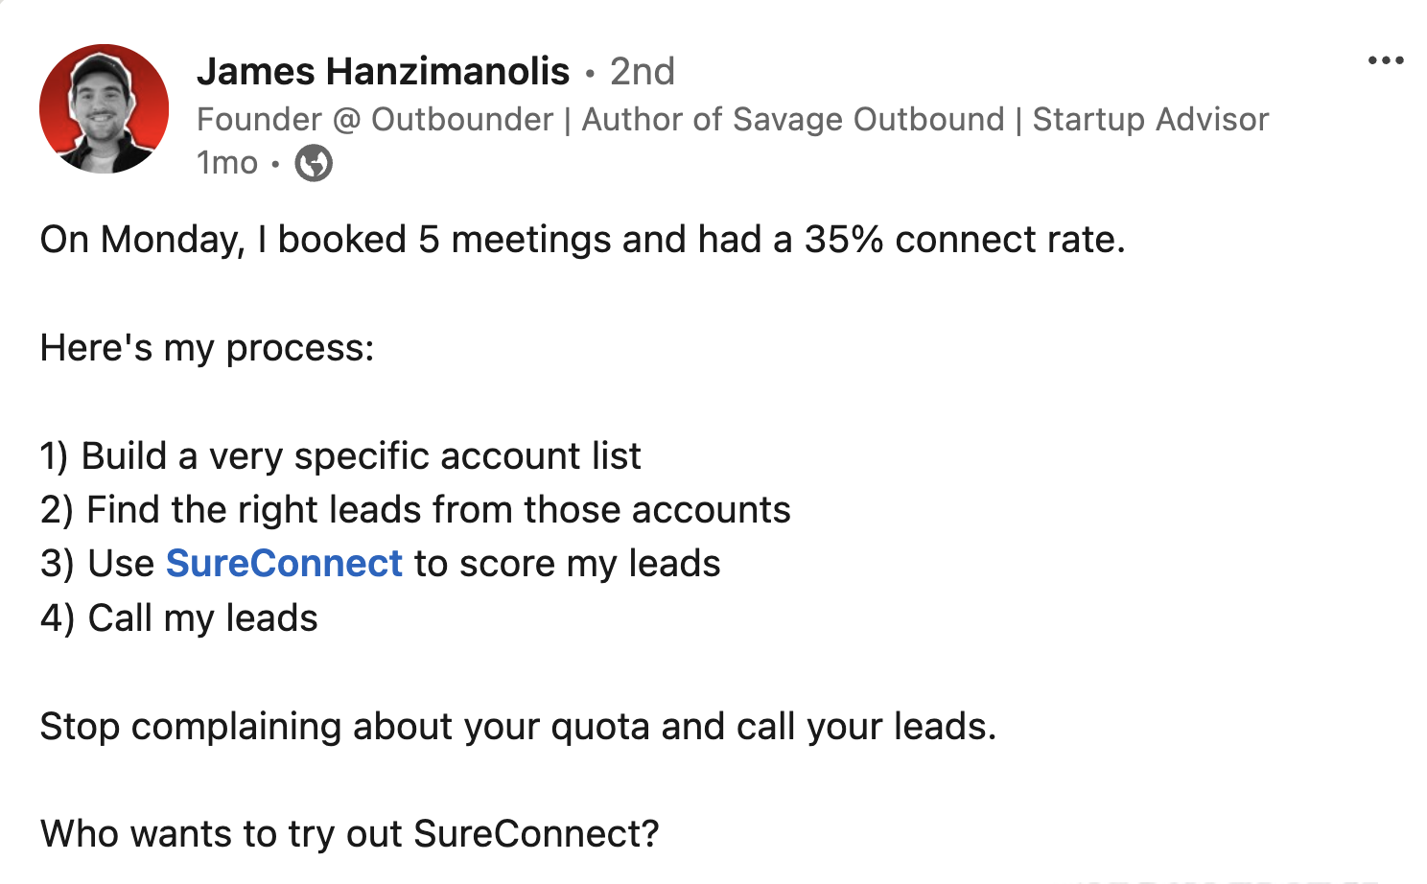Click "Founder @ Outbounder" in the headline
The image size is (1427, 884).
[x=375, y=120]
